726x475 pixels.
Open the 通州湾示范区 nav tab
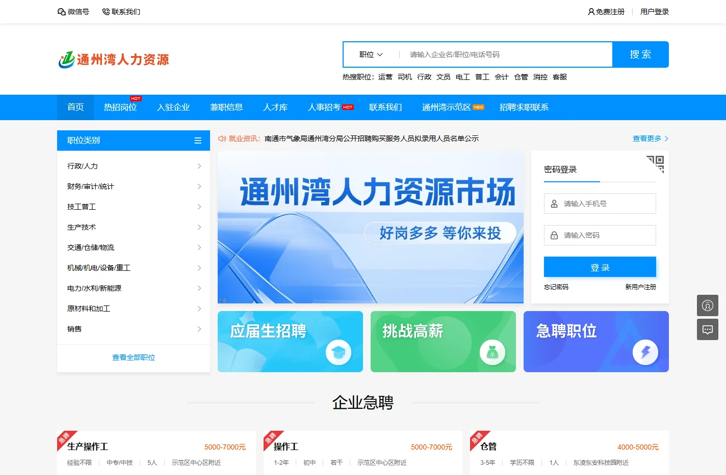pyautogui.click(x=447, y=107)
